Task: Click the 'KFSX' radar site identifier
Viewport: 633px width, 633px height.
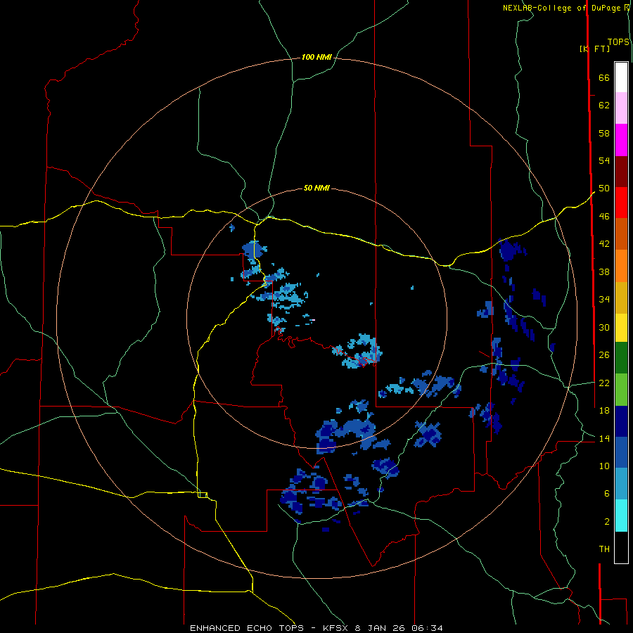Action: (335, 628)
